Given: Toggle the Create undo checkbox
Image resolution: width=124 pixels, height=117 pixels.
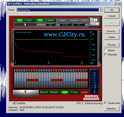Looking at the screenshot, I should click(x=106, y=103).
